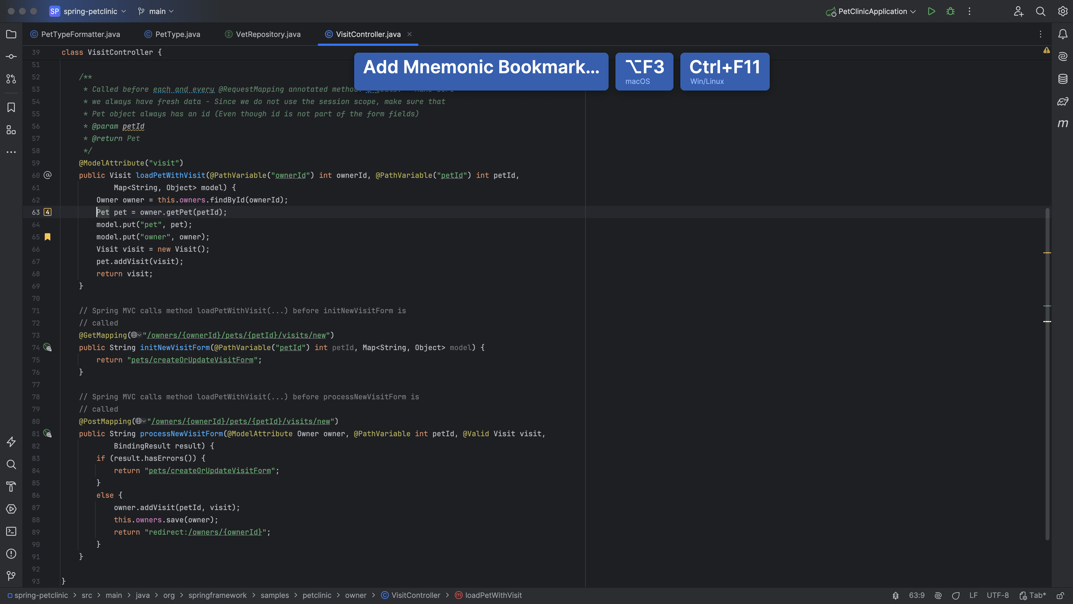Toggle the file read-only lock in status bar

tap(1060, 595)
